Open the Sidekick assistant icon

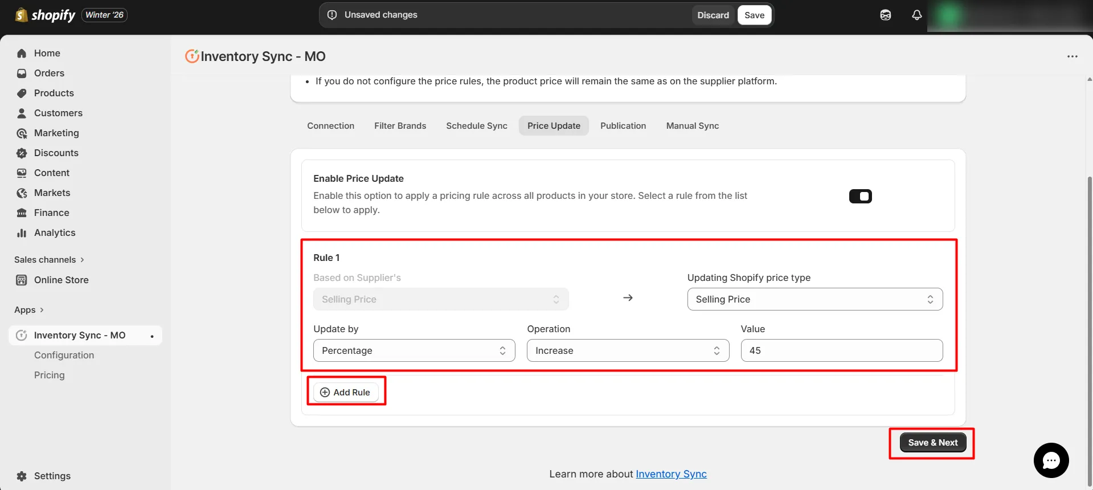[885, 15]
